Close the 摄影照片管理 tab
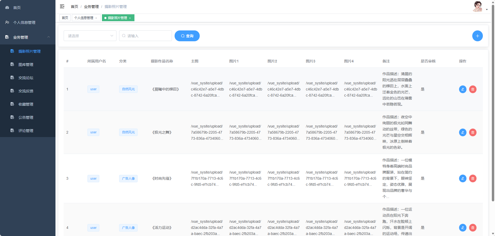Screen dimensions: 495x236 pyautogui.click(x=130, y=18)
